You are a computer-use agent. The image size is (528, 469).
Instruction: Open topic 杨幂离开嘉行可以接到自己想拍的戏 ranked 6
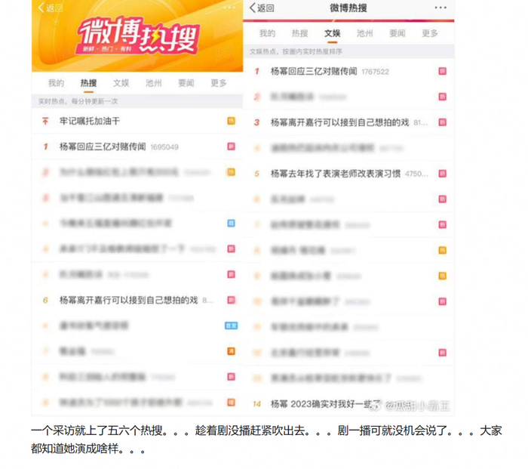tap(128, 300)
